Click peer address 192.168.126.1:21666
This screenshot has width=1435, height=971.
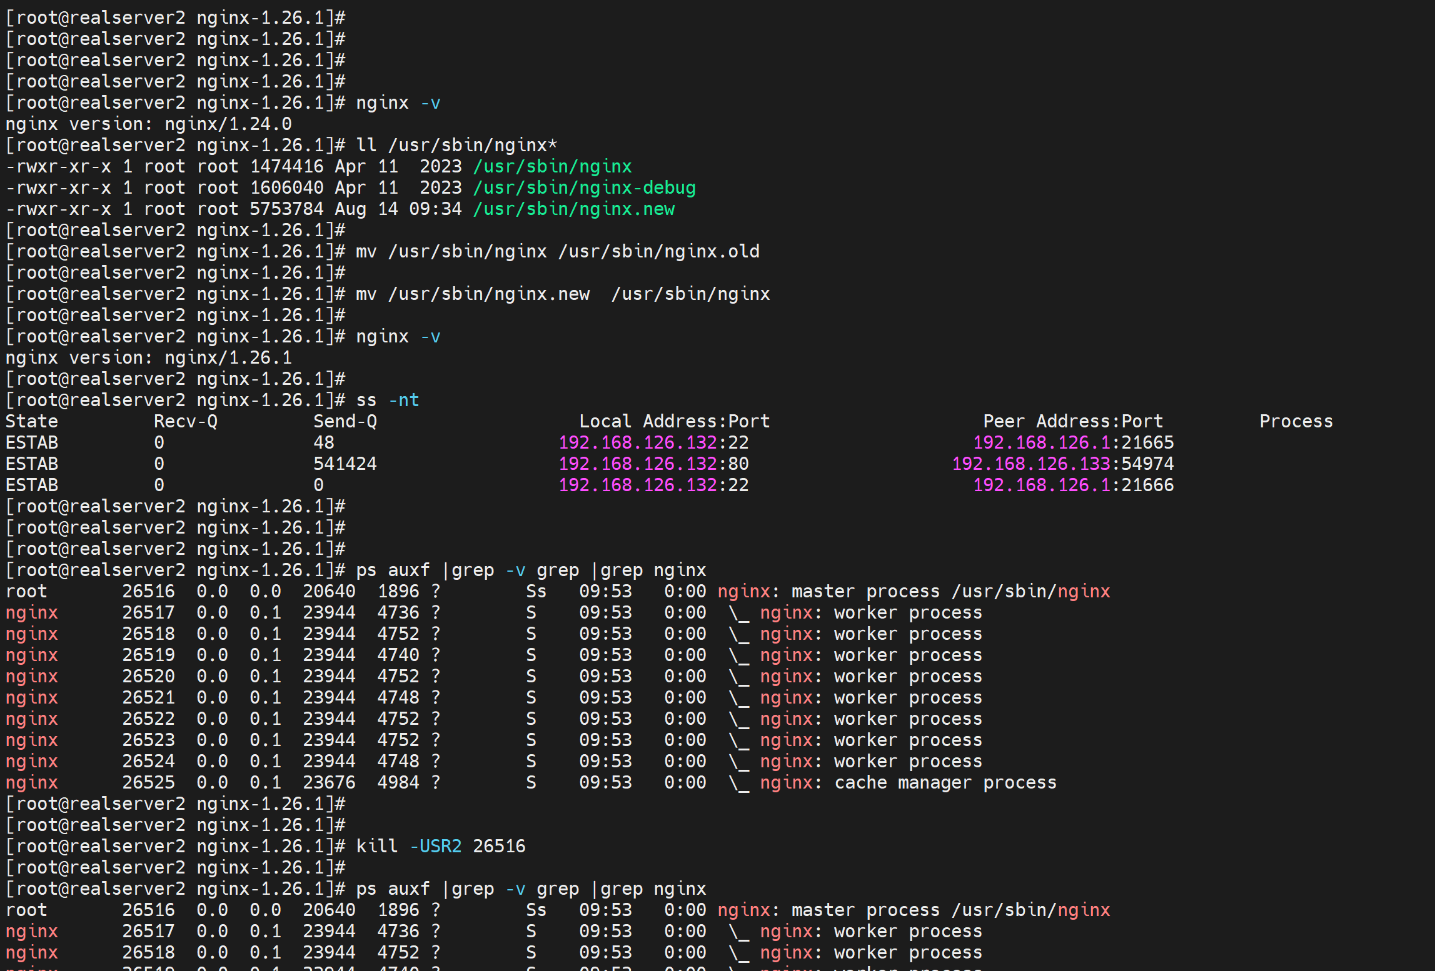1073,485
